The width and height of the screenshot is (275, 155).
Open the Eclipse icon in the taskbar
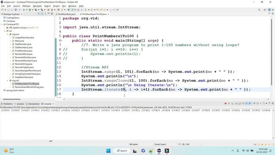click(x=159, y=151)
